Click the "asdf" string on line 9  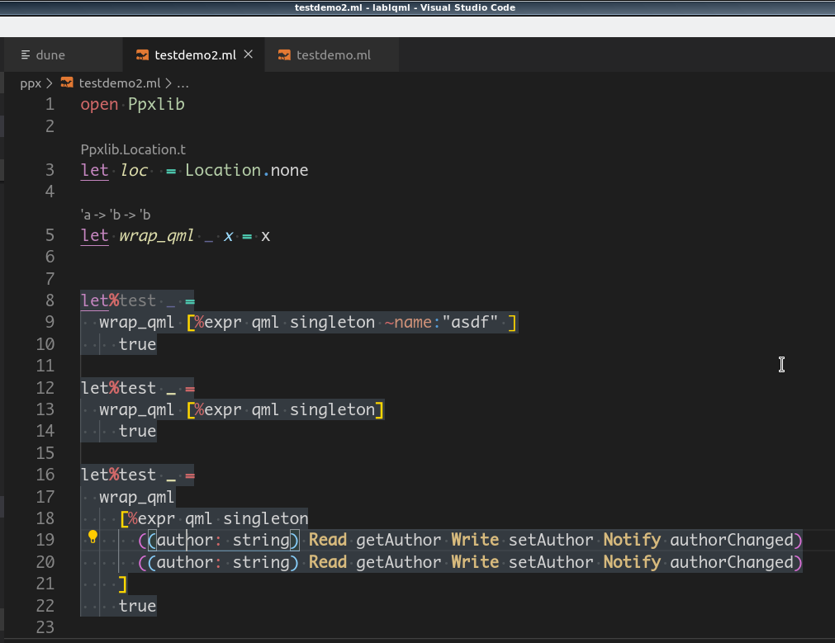tap(470, 323)
